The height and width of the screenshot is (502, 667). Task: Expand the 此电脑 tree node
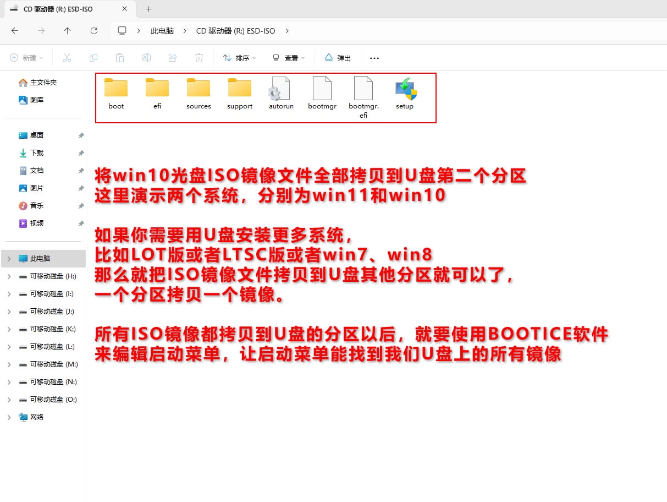[9, 259]
